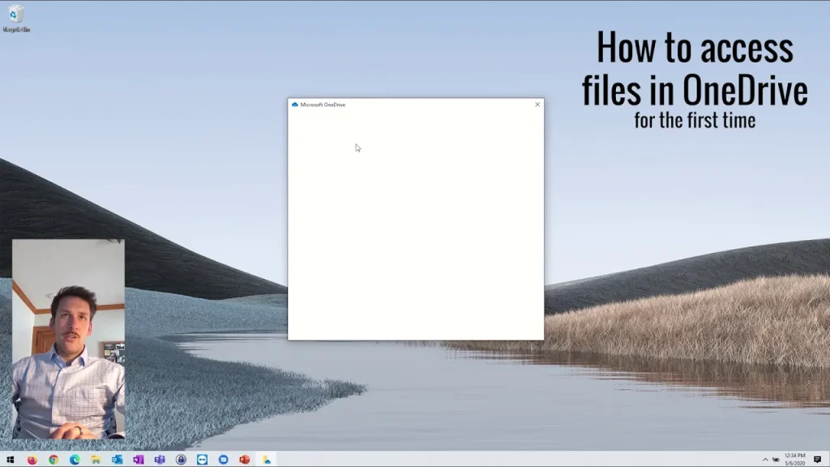
Task: Open the blue chat app on taskbar
Action: (x=224, y=460)
